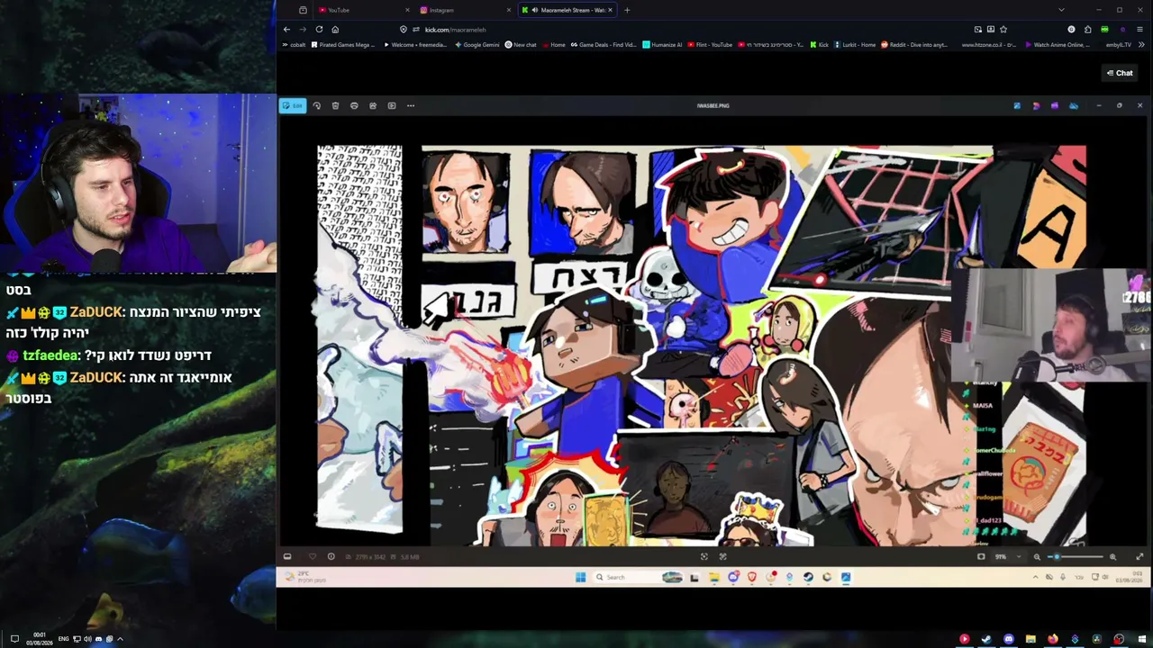This screenshot has width=1153, height=648.
Task: Bookmark this page with the star icon
Action: [x=1003, y=30]
